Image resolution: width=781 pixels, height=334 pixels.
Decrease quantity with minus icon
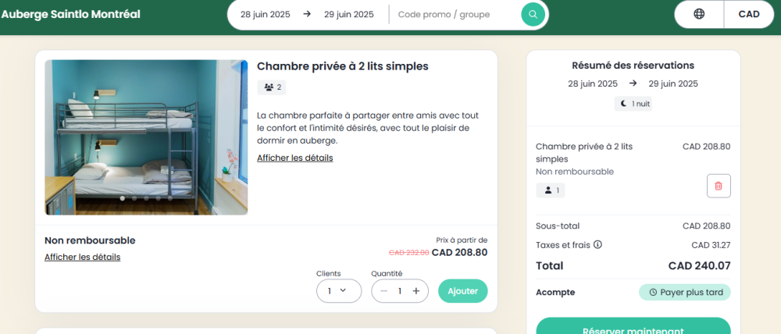coord(383,291)
